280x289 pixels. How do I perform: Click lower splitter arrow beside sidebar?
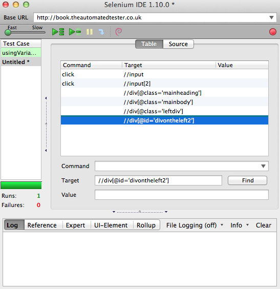point(46,151)
